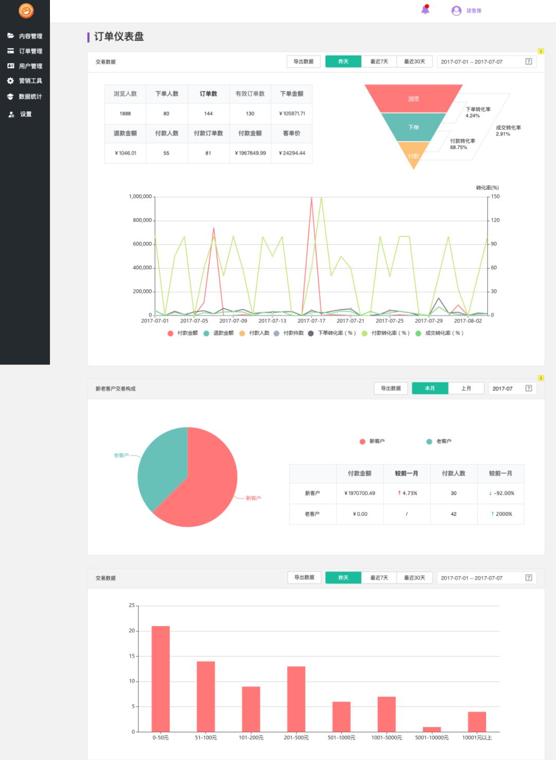Select the 用户管理 ID card icon
This screenshot has height=760, width=556.
pos(10,66)
